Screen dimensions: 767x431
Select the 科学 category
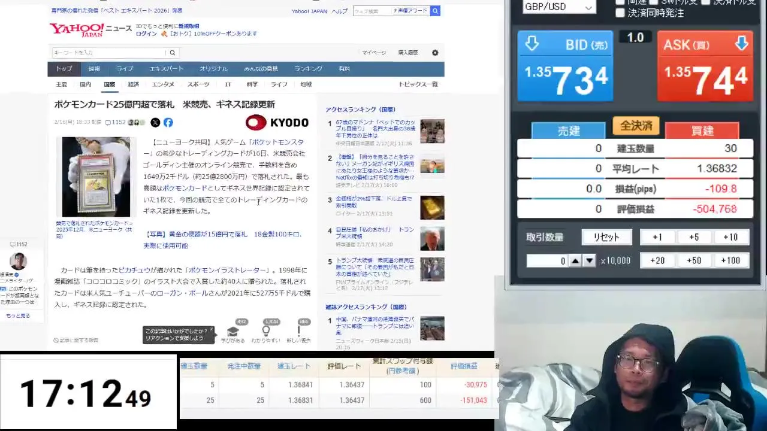tap(252, 84)
